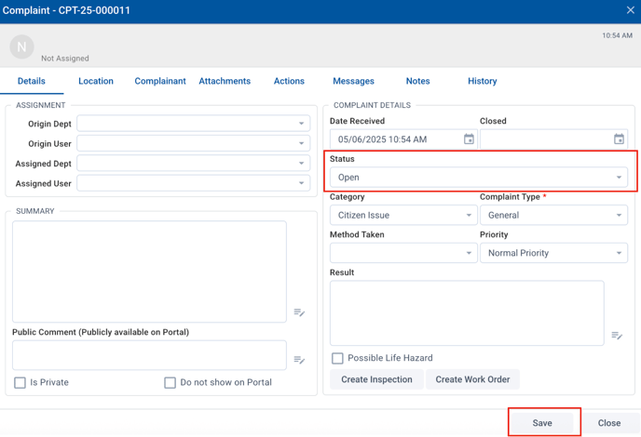The height and width of the screenshot is (437, 641).
Task: Enable the Is Private checkbox
Action: pos(20,382)
